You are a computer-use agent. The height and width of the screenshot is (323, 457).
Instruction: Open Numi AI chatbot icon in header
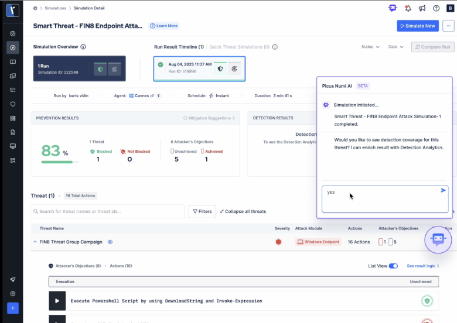click(393, 8)
